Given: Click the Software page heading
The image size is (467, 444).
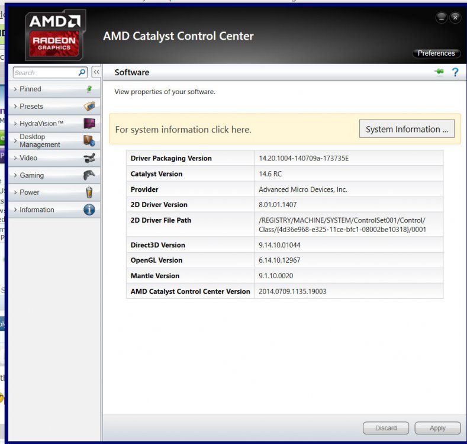Looking at the screenshot, I should [x=131, y=72].
